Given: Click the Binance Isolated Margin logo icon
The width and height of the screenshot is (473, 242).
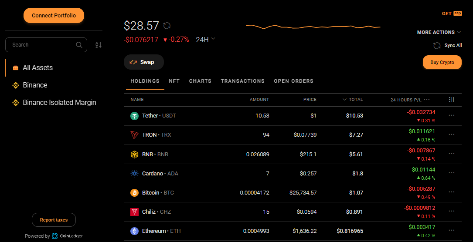Looking at the screenshot, I should [16, 103].
